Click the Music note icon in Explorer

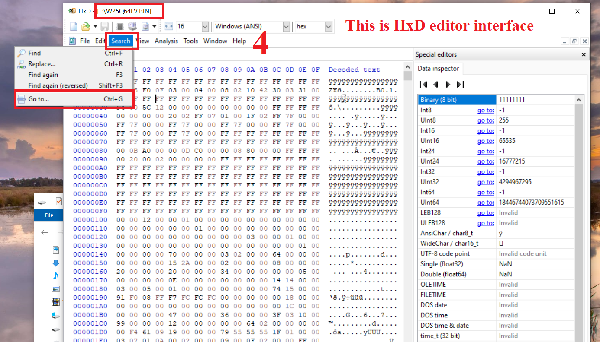[55, 275]
